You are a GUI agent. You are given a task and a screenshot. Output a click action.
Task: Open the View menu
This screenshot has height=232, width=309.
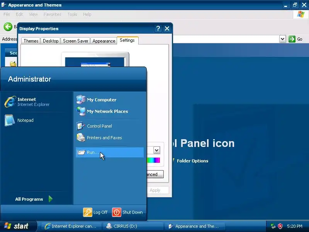(x=33, y=14)
